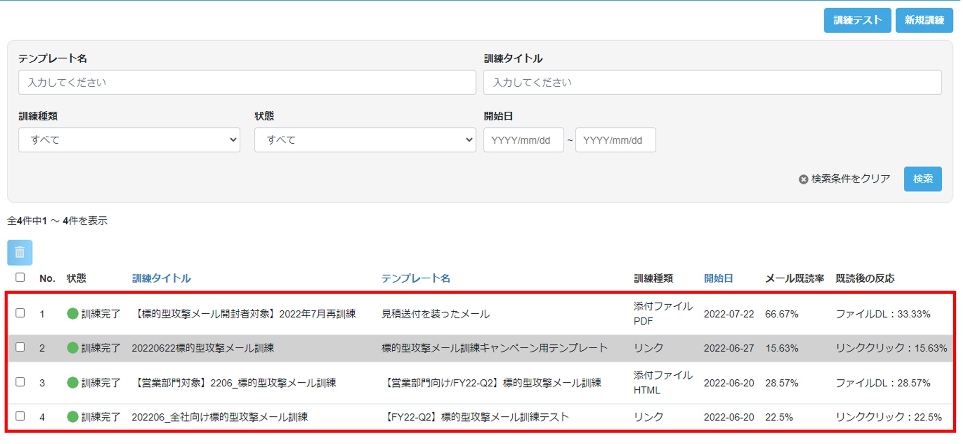This screenshot has height=444, width=963.
Task: Click read rate 15.63% in mail column
Action: tap(781, 348)
